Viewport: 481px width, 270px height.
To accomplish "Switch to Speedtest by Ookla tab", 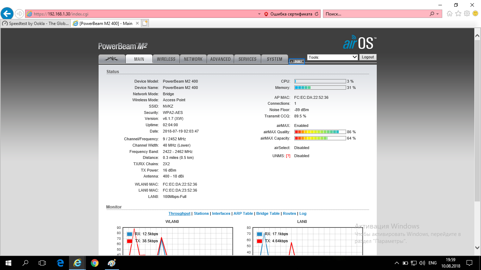I will 35,24.
